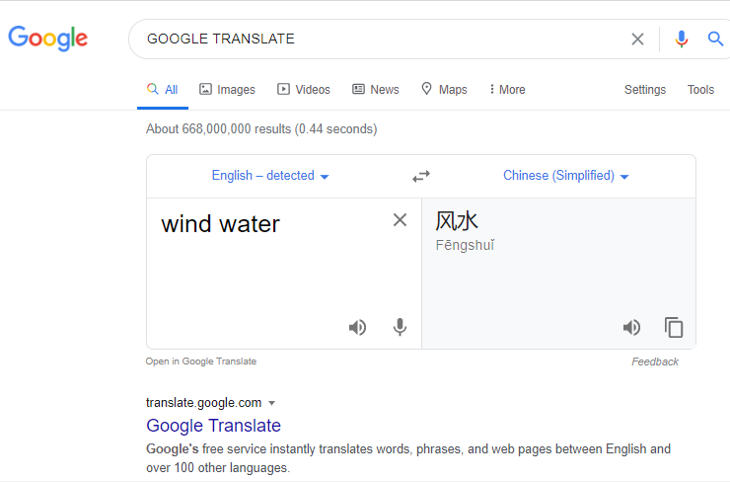This screenshot has height=482, width=730.
Task: Switch to the Images tab
Action: pos(227,90)
